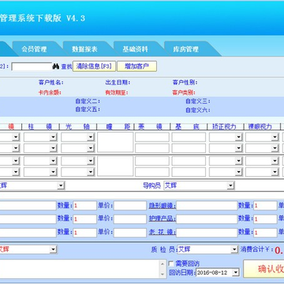Click the 增加客户 button
Viewport: 284px width, 284px height.
click(x=136, y=66)
